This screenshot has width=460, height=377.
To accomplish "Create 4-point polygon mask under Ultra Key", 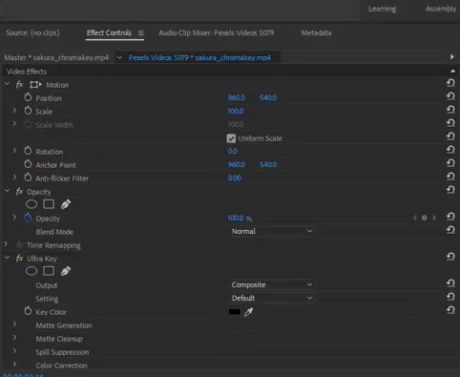I will (x=49, y=271).
